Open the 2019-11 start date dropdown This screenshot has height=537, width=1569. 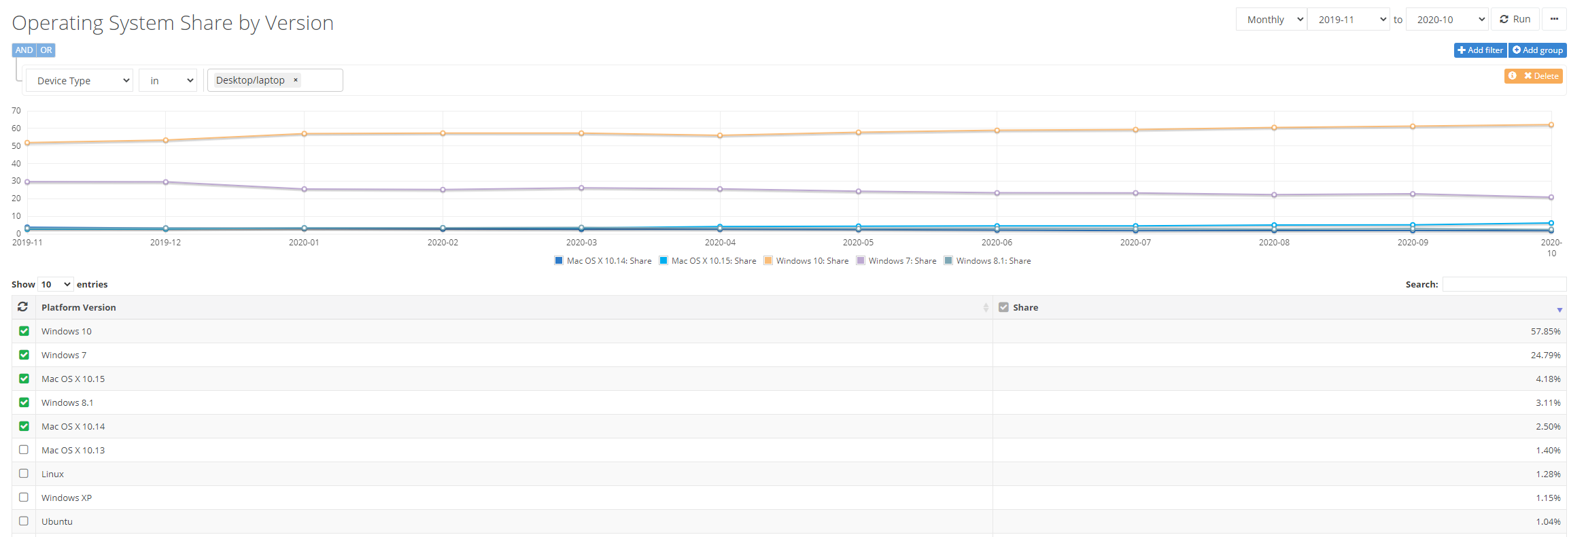pyautogui.click(x=1348, y=20)
